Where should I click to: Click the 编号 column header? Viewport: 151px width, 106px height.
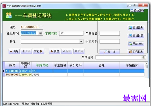12,65
